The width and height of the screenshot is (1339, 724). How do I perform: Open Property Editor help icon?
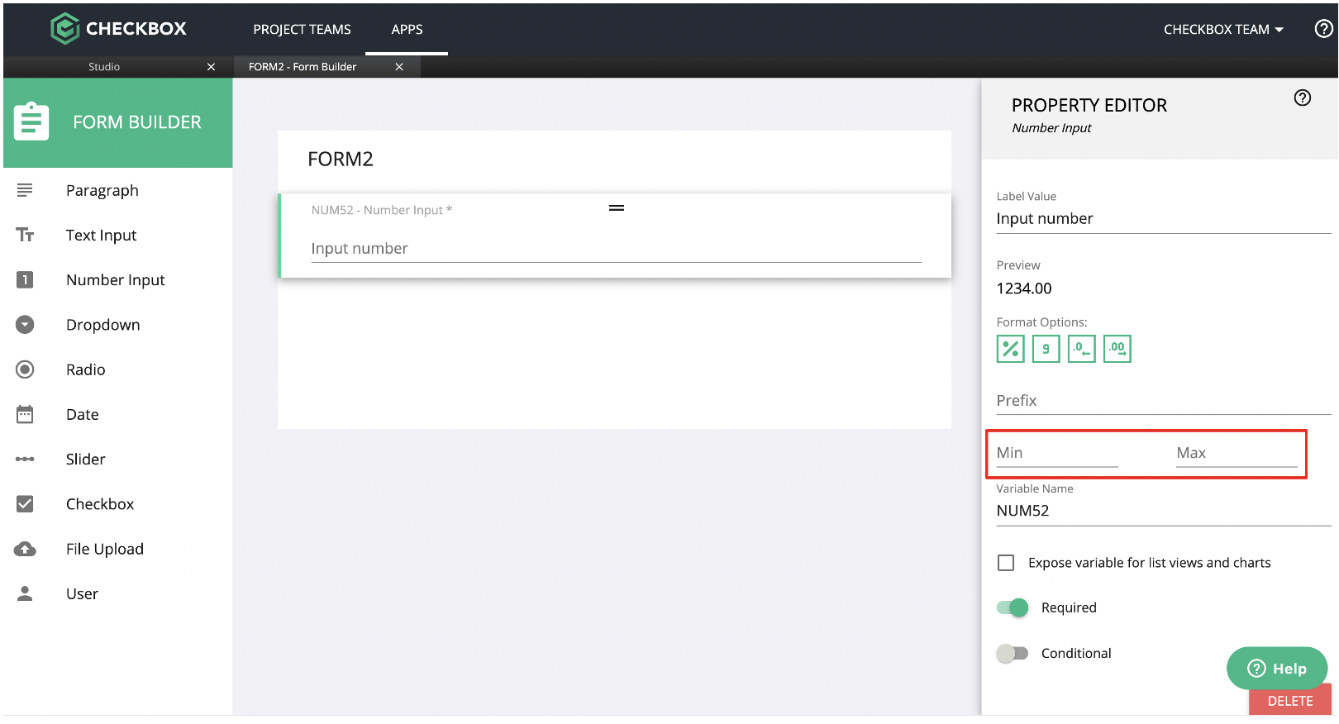coord(1303,98)
